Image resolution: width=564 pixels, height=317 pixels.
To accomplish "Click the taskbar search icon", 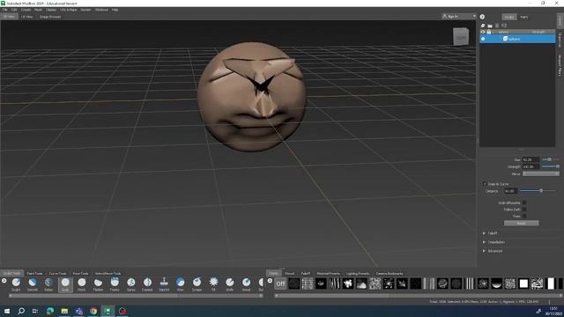I will (21, 311).
